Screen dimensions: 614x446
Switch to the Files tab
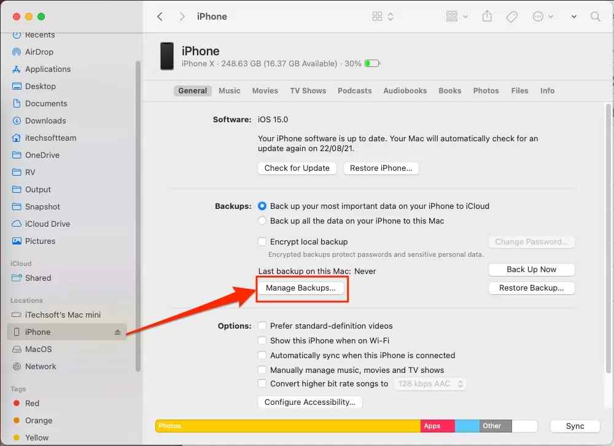point(519,91)
